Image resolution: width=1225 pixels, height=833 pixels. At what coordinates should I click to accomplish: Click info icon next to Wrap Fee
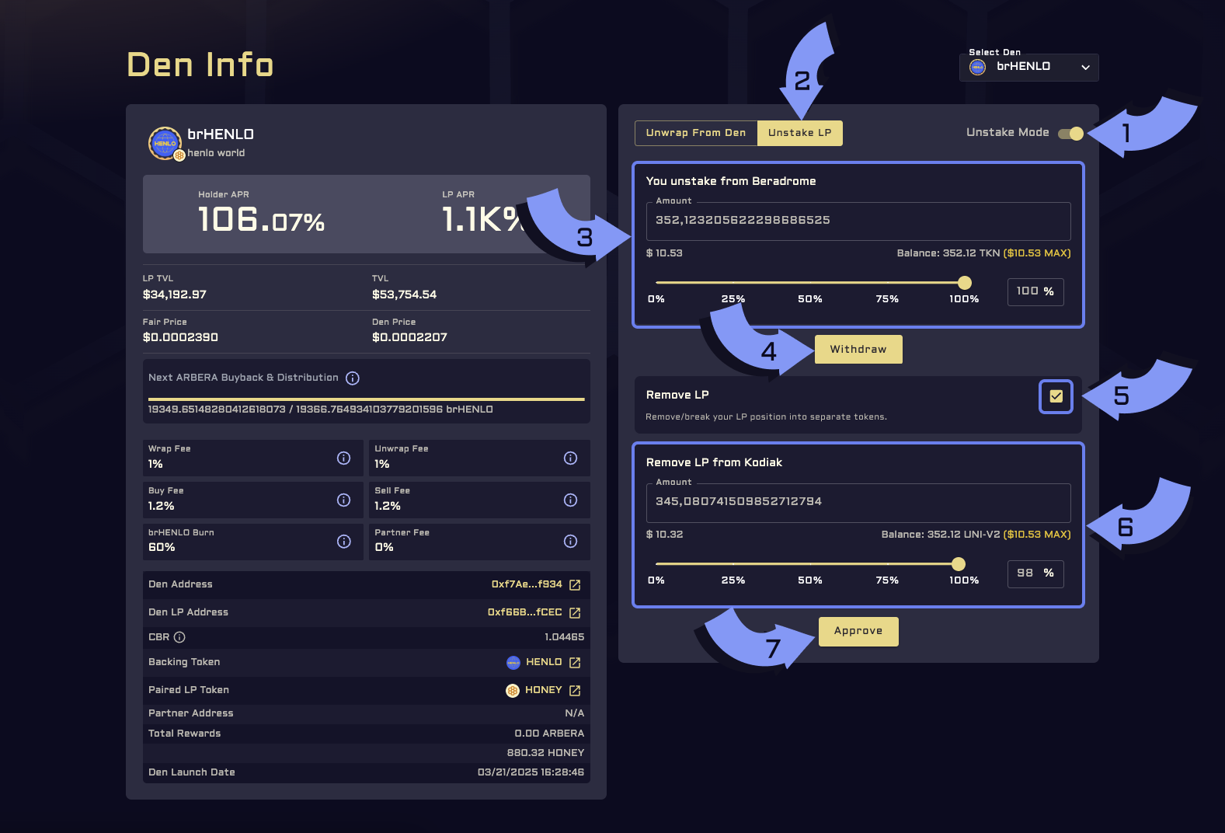tap(343, 458)
